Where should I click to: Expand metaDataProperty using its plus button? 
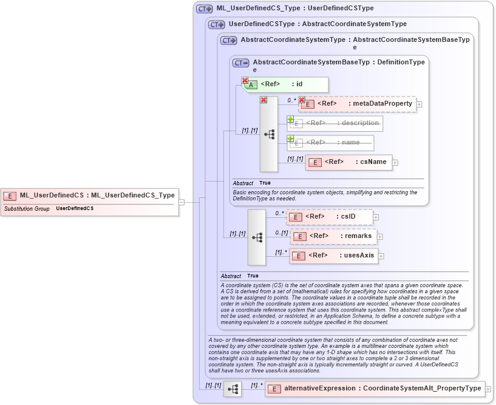pos(418,104)
